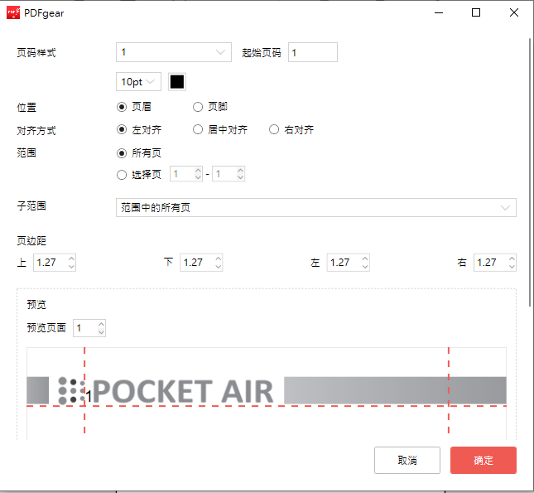Select the 所有页 all pages option
The height and width of the screenshot is (493, 534).
122,153
